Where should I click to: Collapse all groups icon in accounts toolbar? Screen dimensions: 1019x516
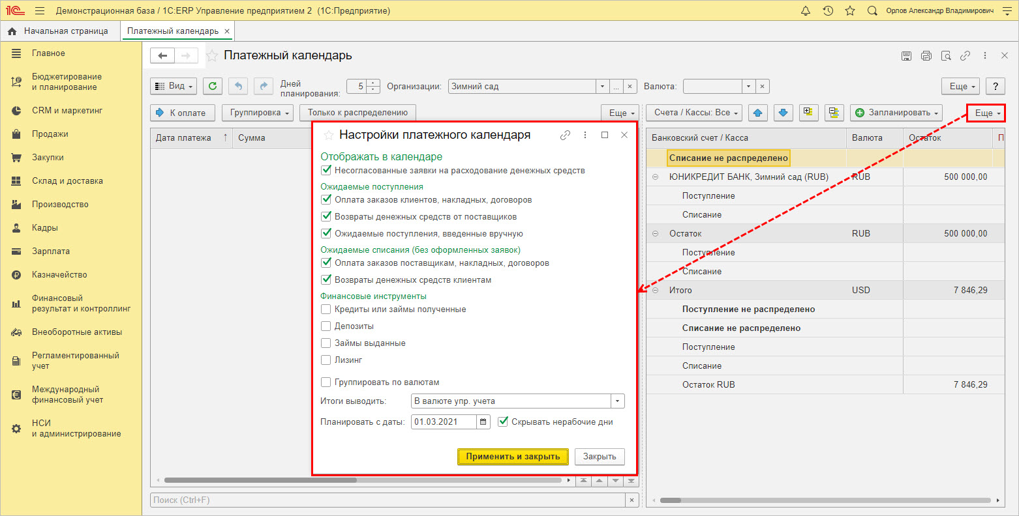pyautogui.click(x=834, y=113)
